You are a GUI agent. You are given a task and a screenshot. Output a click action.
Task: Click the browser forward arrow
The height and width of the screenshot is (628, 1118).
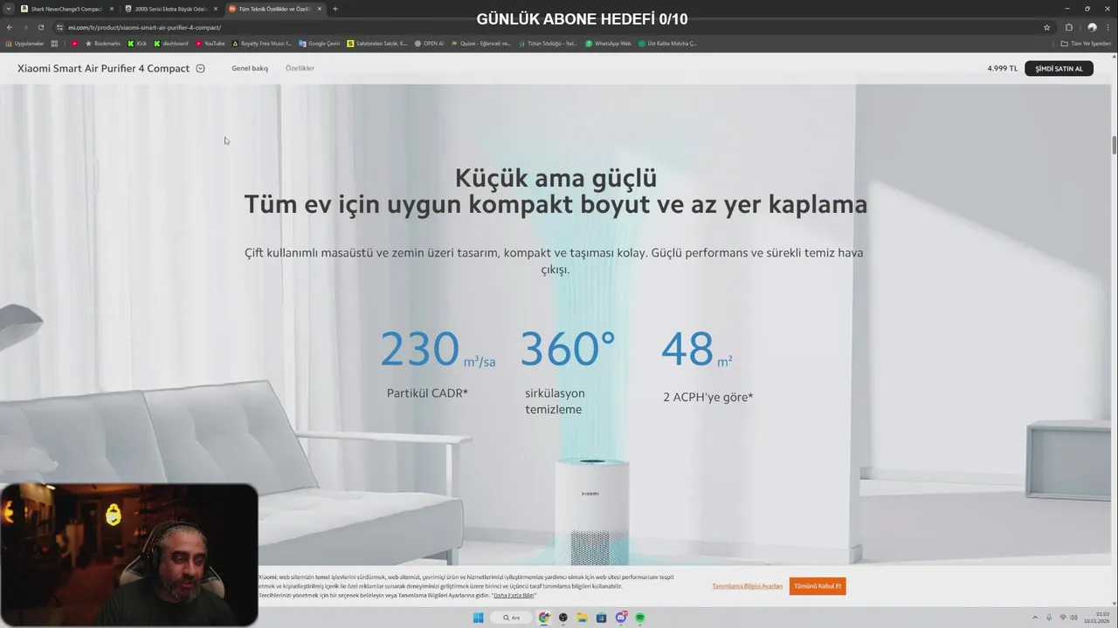25,27
